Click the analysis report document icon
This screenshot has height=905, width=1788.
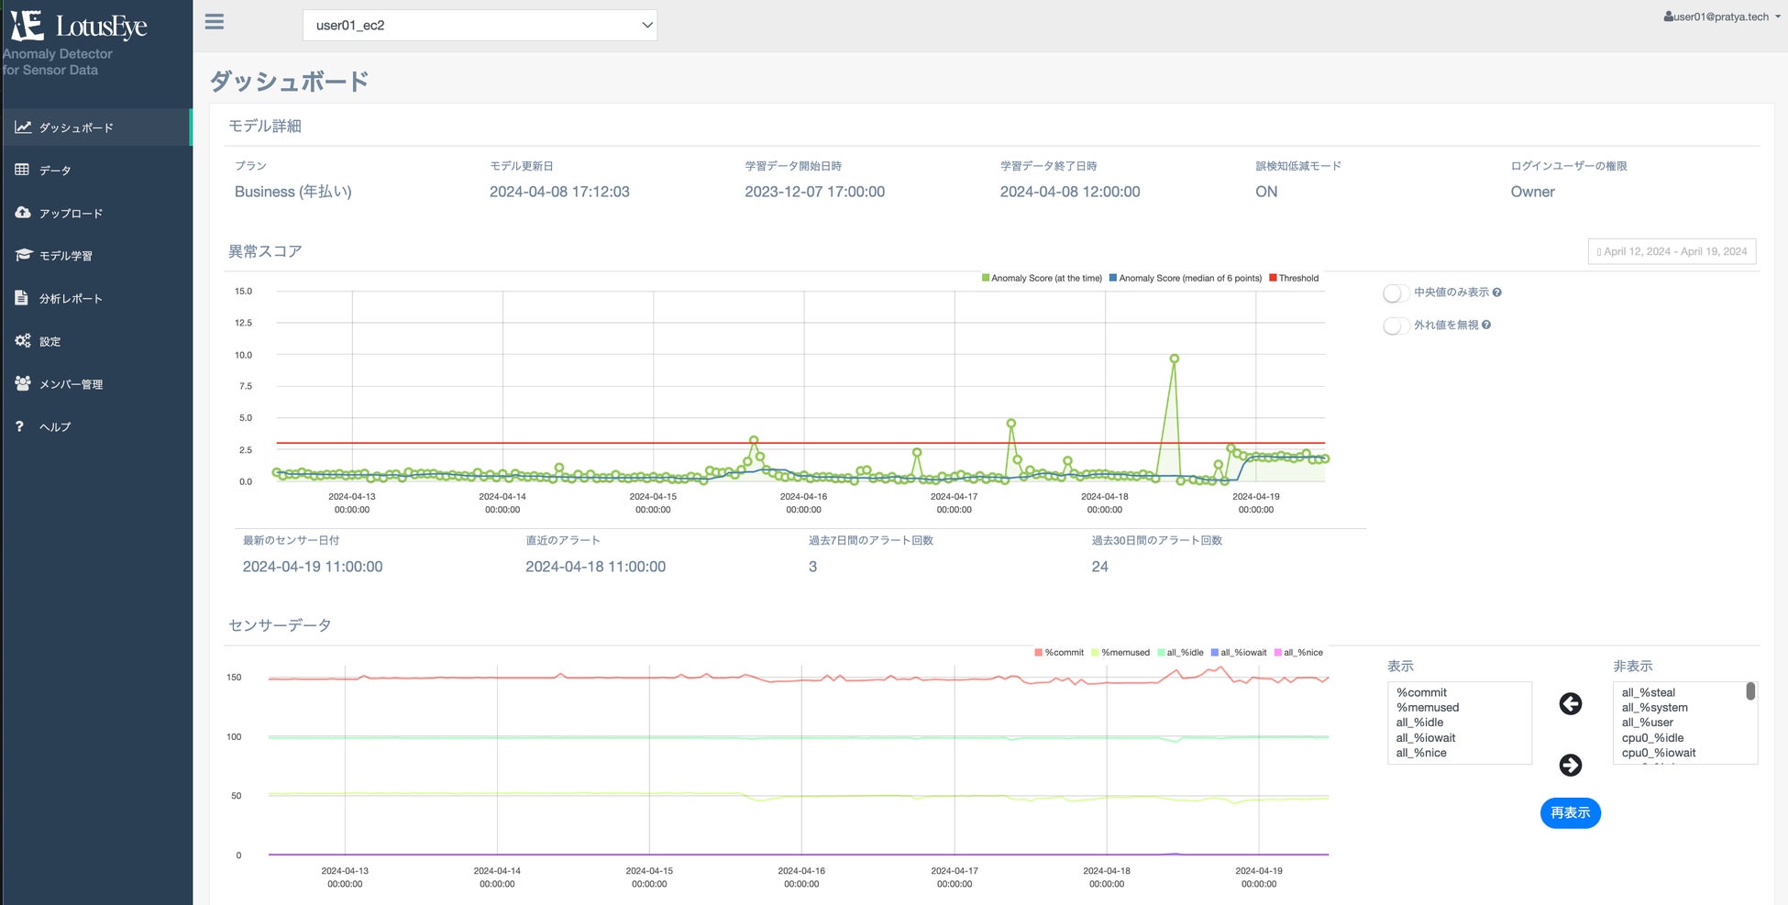tap(21, 298)
